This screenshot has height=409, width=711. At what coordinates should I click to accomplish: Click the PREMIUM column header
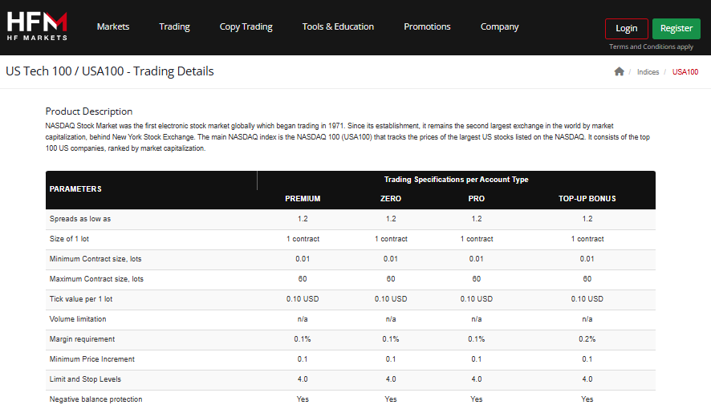point(303,198)
